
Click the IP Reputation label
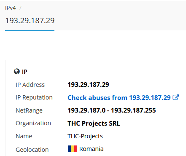coord(34,97)
